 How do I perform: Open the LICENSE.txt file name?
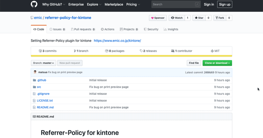click(45, 100)
